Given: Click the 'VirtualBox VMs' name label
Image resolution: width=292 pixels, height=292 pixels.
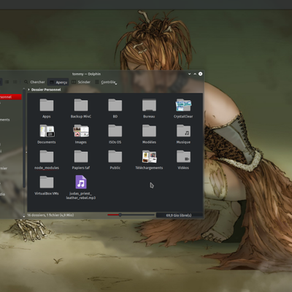Looking at the screenshot, I should [x=47, y=193].
